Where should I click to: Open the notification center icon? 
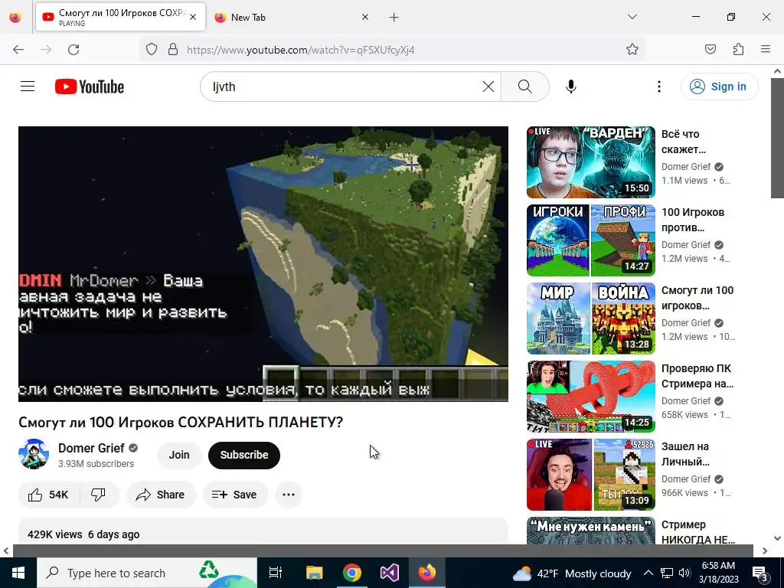tap(760, 573)
